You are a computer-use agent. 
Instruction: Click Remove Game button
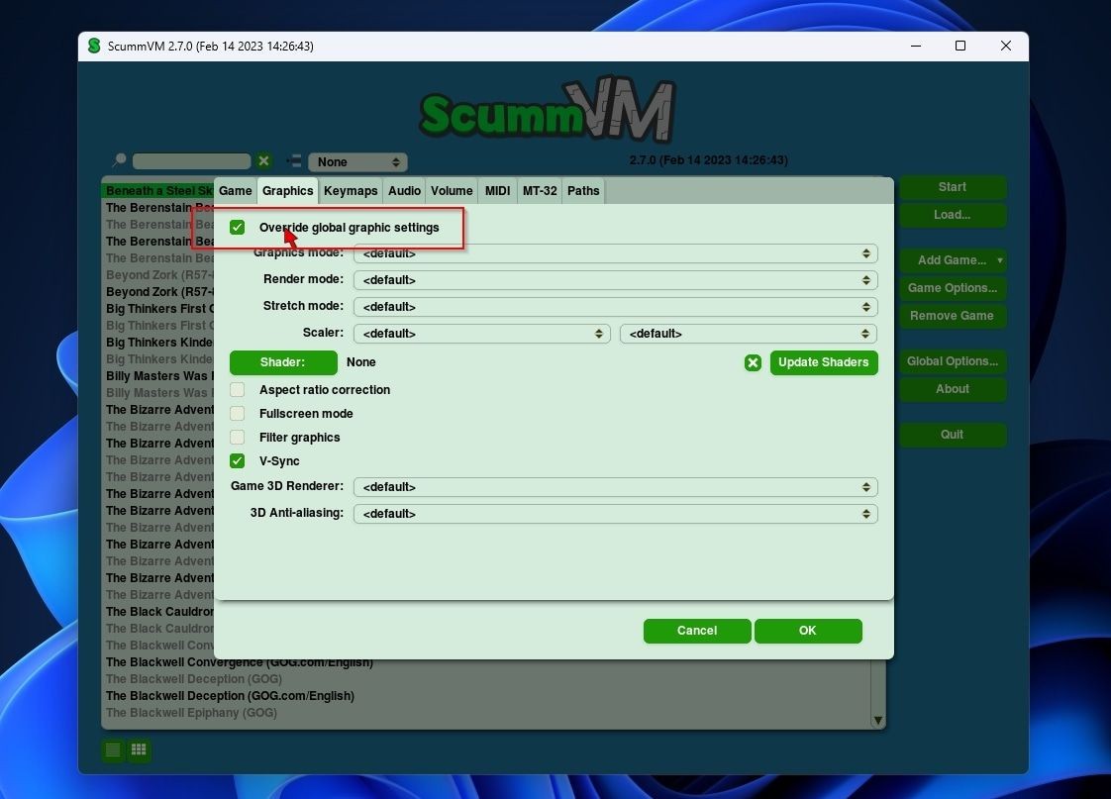953,316
